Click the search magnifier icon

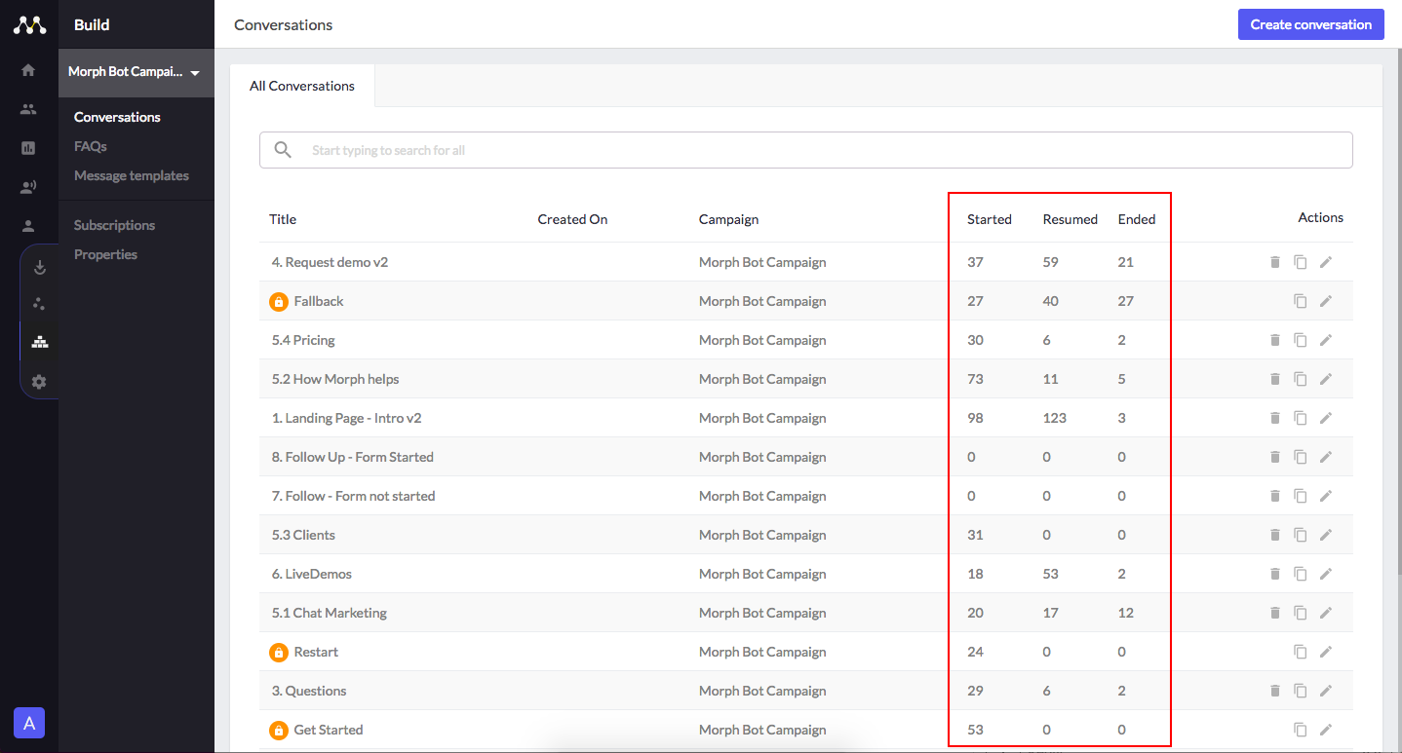283,150
